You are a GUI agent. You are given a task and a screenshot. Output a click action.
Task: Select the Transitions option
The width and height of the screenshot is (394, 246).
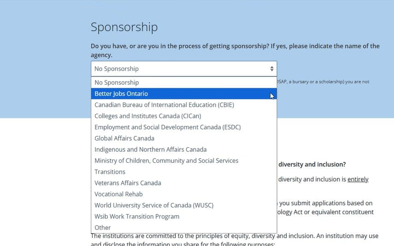click(110, 172)
